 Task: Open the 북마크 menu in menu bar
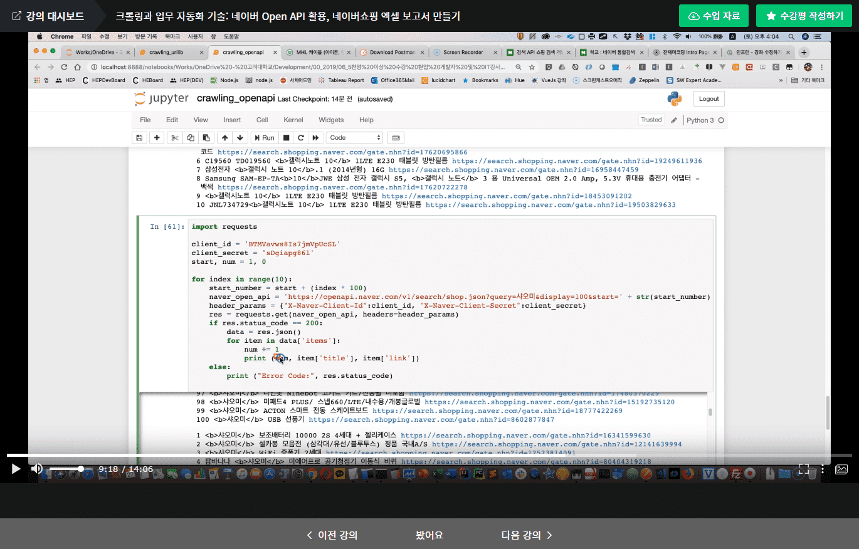pos(172,36)
